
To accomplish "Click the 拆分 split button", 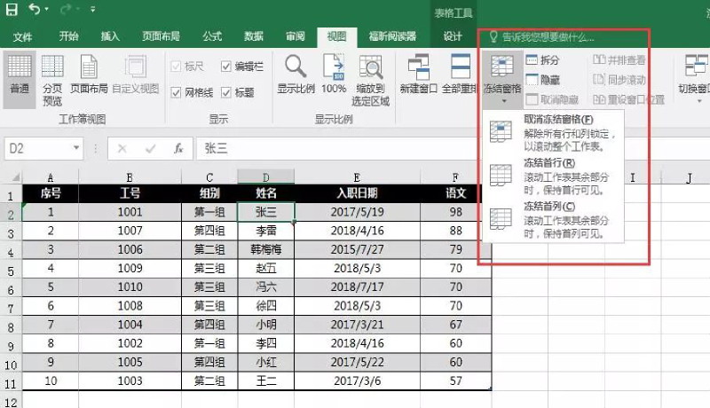I will (542, 60).
